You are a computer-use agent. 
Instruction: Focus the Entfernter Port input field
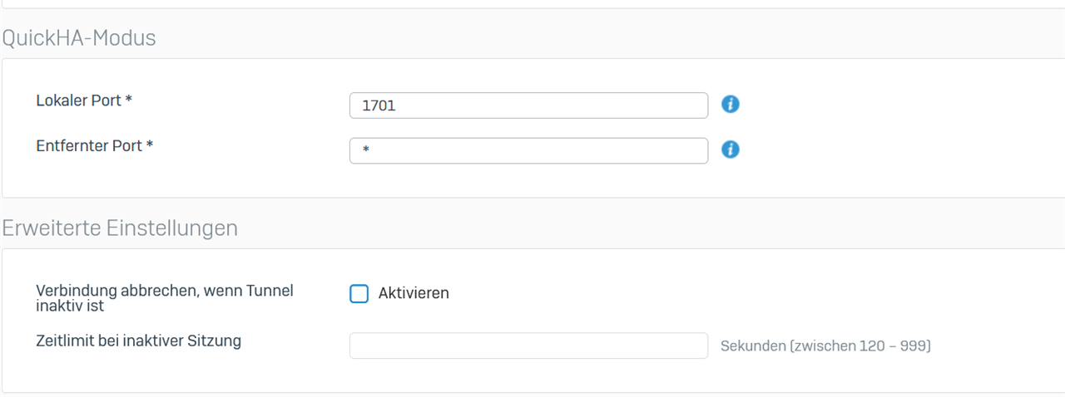[x=529, y=150]
